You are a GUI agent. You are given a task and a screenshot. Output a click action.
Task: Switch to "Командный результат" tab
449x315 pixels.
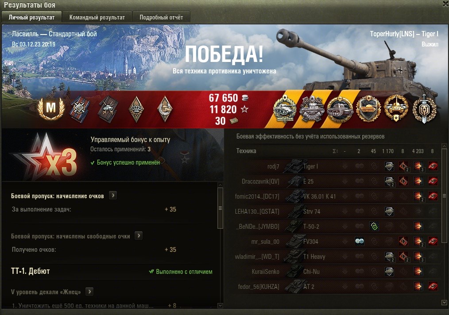[x=97, y=17]
